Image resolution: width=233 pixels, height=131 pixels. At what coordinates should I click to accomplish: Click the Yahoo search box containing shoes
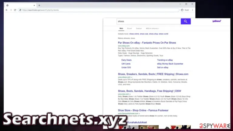point(149,21)
